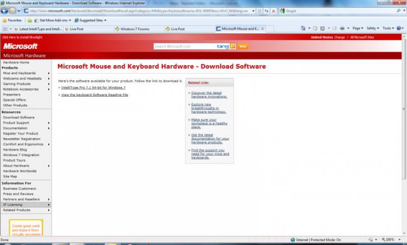Open the Safety menu

point(373,28)
